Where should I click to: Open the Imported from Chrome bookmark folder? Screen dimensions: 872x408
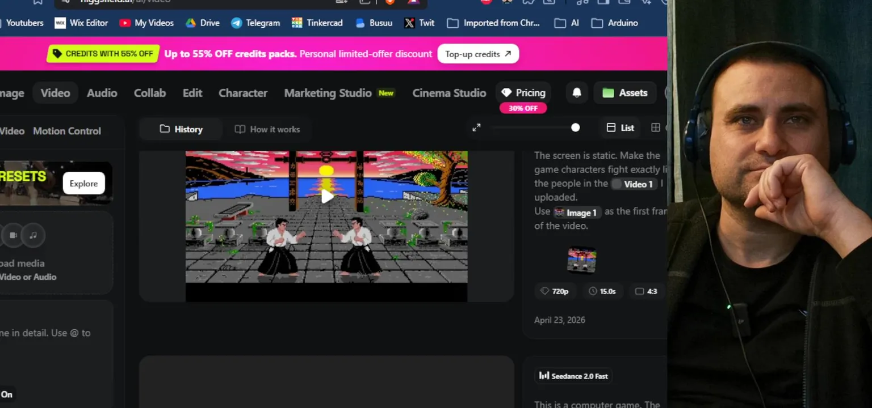(493, 23)
